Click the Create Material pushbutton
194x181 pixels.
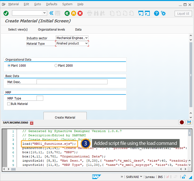coord(65,116)
